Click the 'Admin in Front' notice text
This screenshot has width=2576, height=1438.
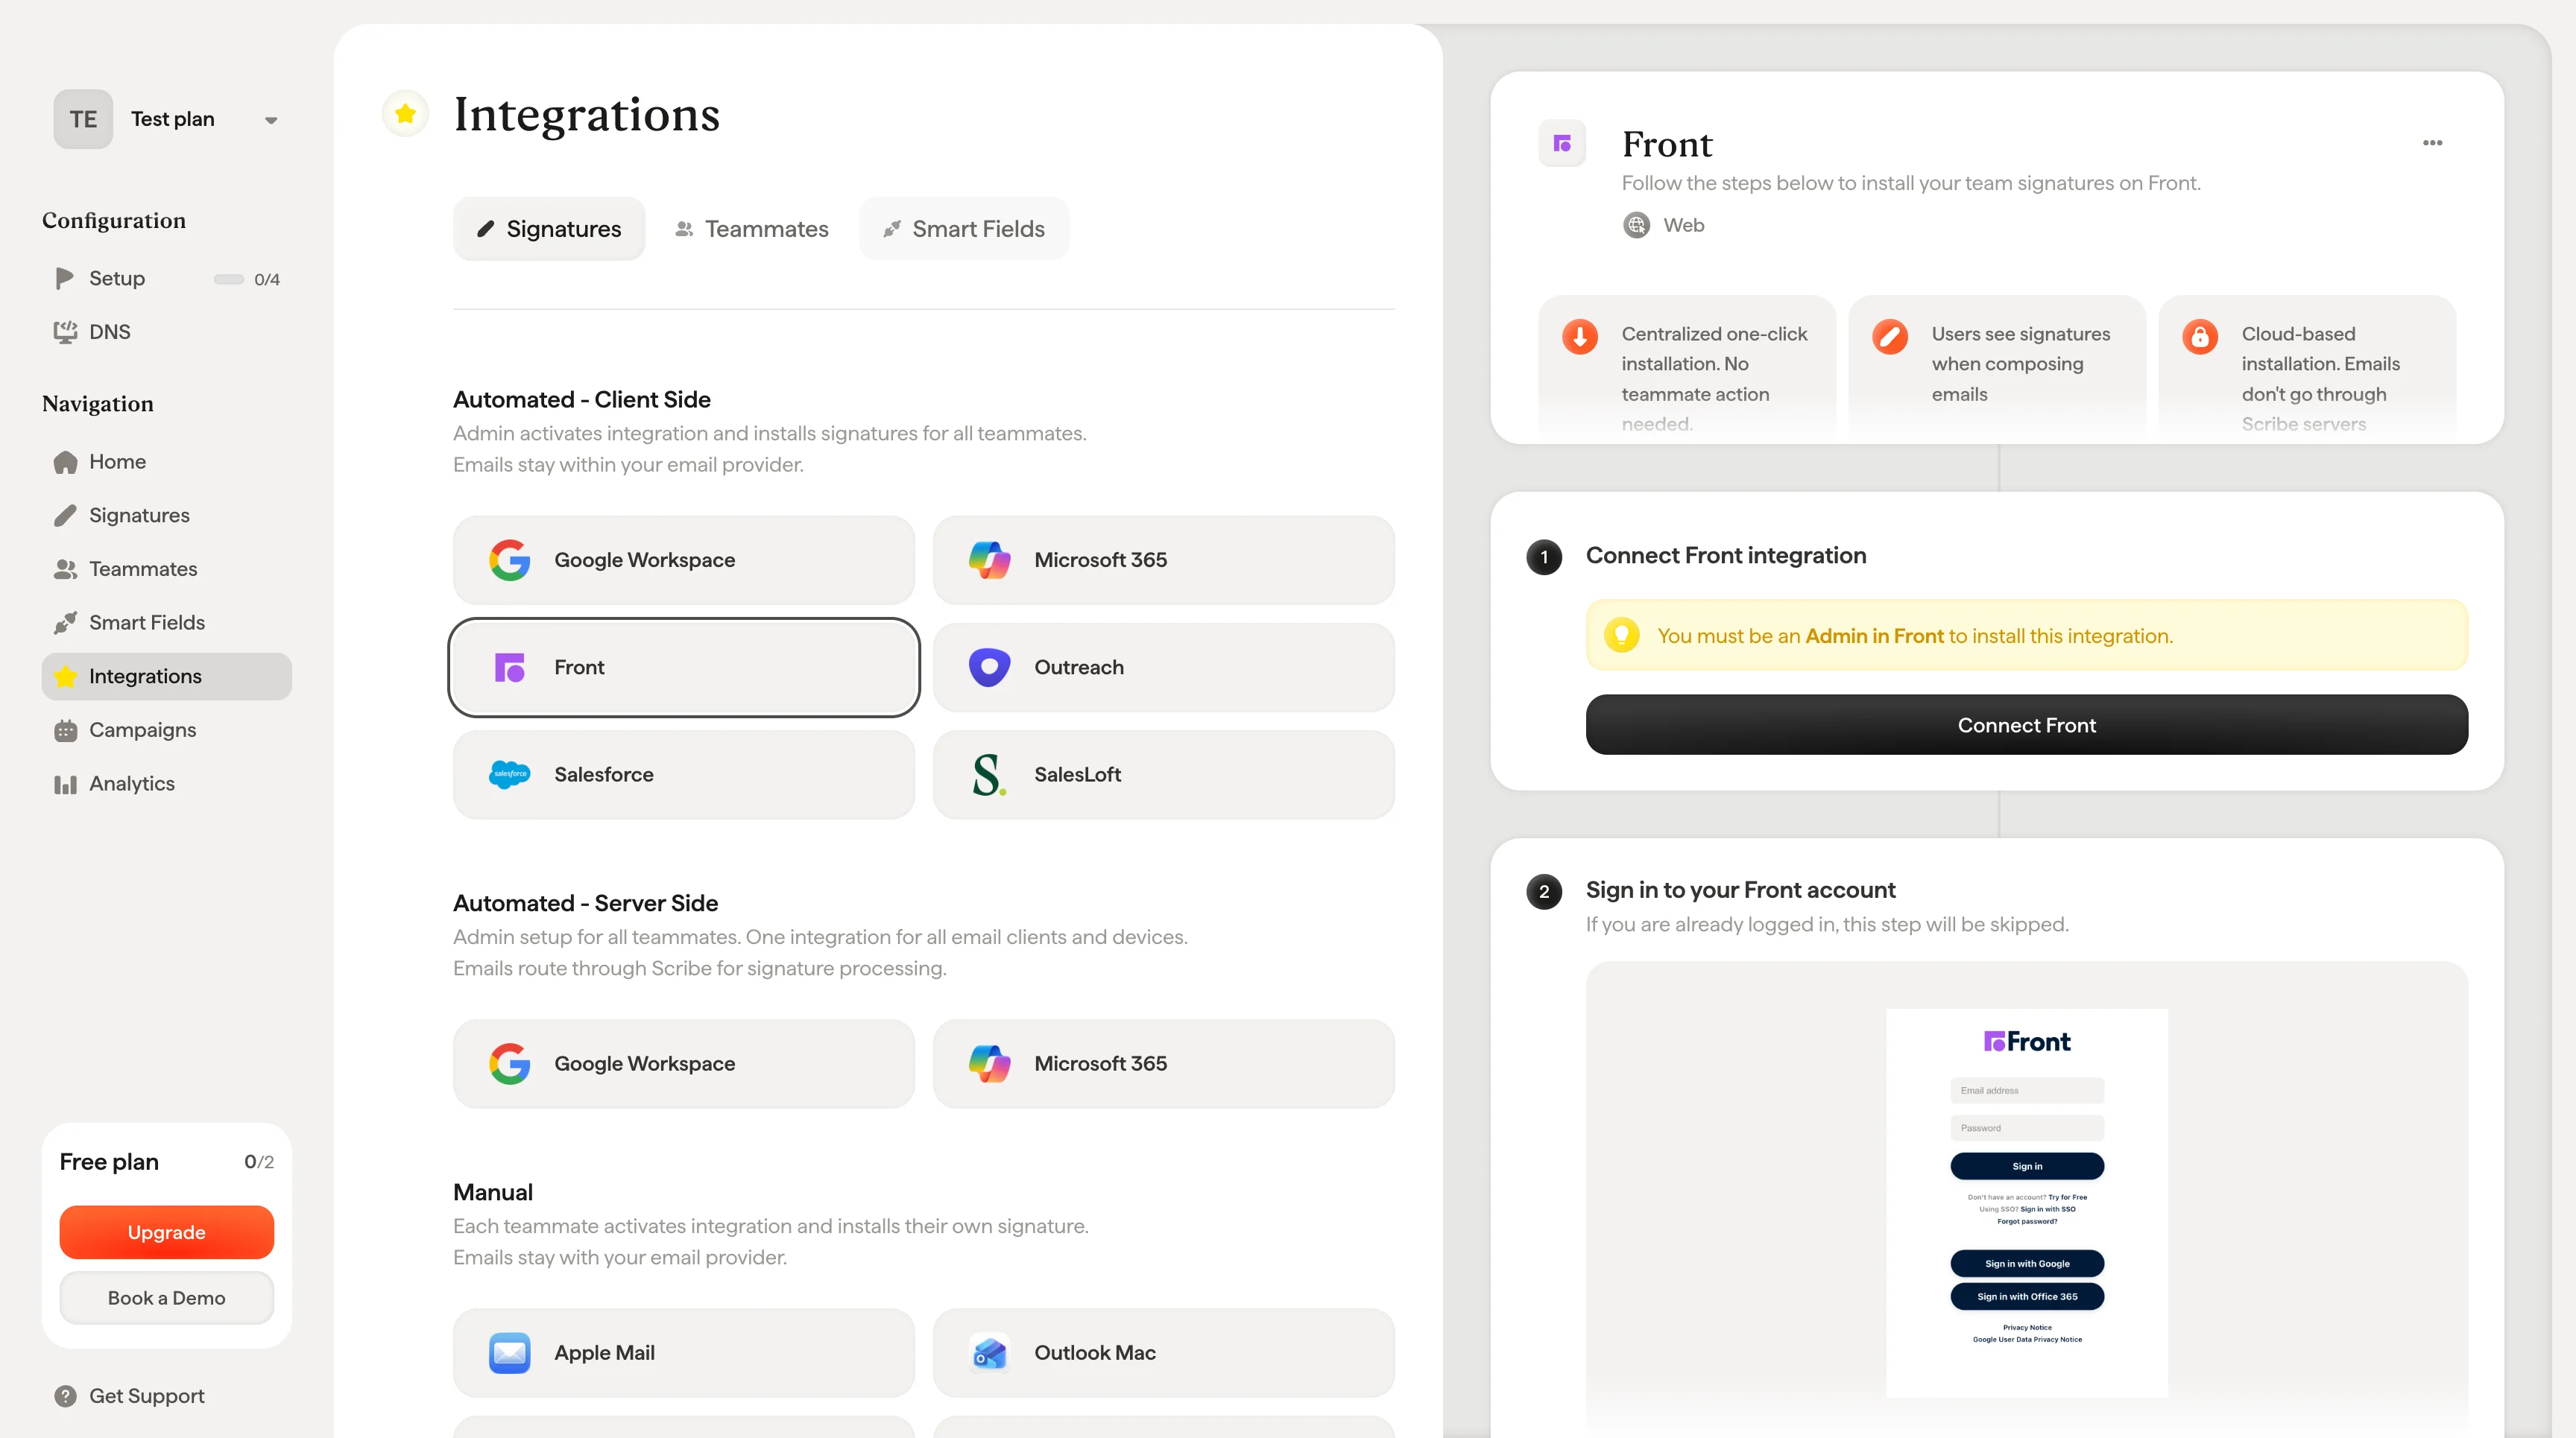click(1874, 636)
